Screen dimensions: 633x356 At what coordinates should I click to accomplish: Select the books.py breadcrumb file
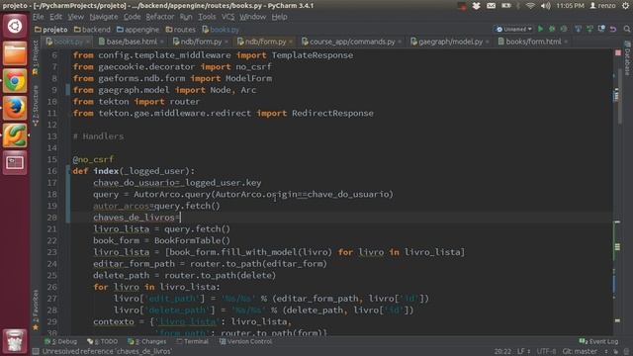pos(221,30)
